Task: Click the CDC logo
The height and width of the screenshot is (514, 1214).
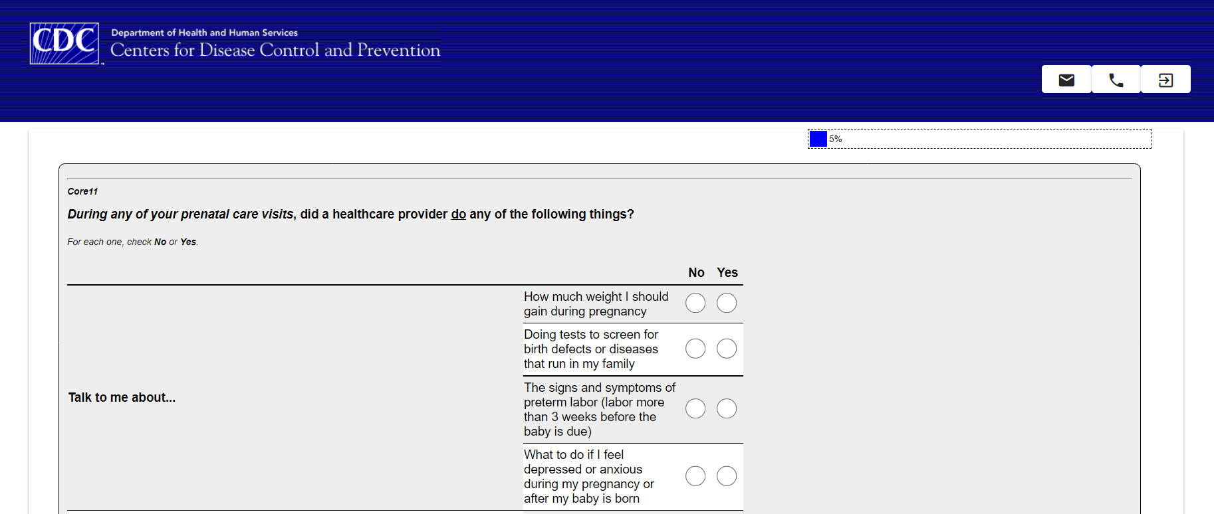Action: point(64,44)
